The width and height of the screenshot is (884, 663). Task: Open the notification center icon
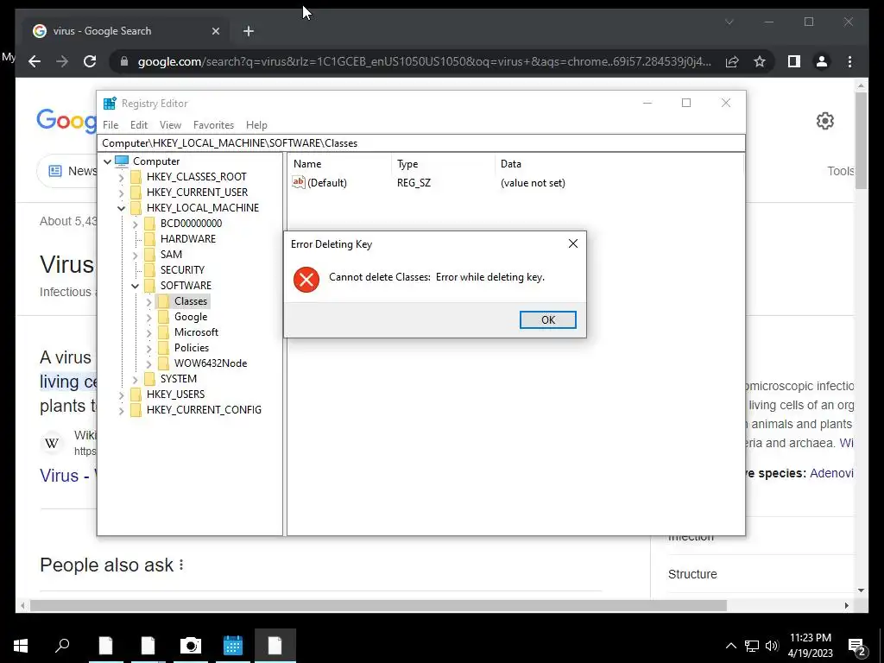point(857,647)
